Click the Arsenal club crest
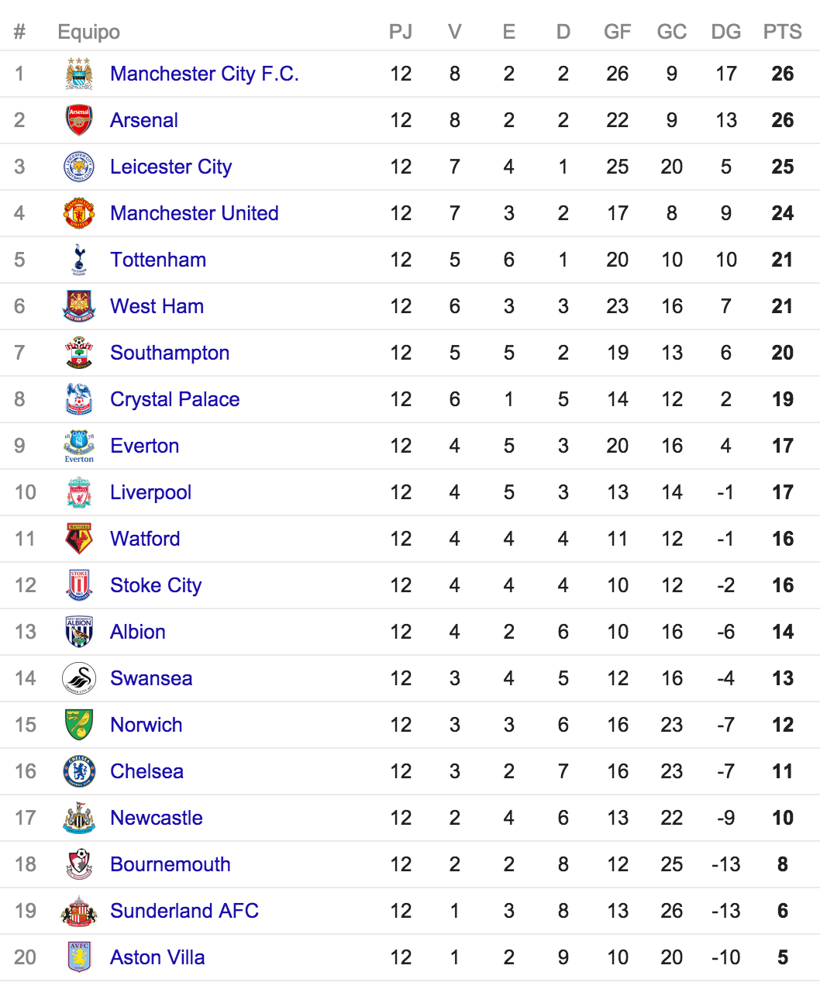 pos(79,120)
